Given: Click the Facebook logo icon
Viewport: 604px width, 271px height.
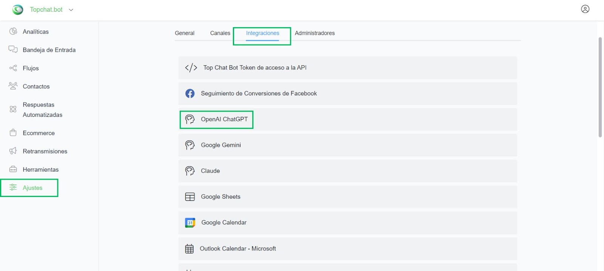Looking at the screenshot, I should (190, 93).
